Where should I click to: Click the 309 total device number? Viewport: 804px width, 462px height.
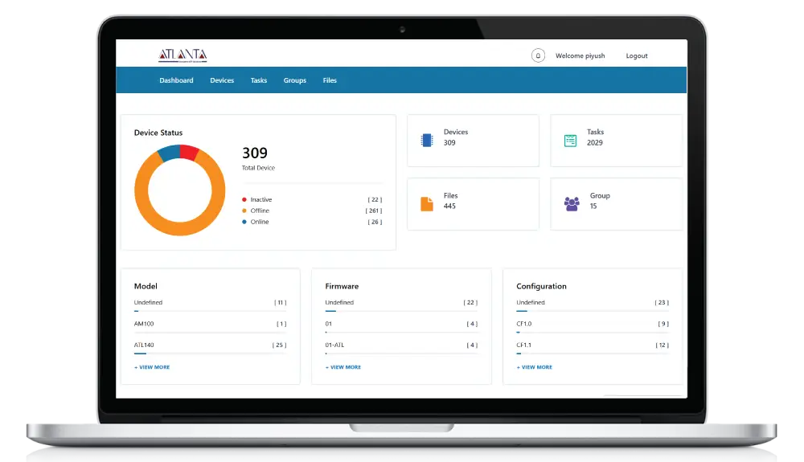tap(255, 153)
